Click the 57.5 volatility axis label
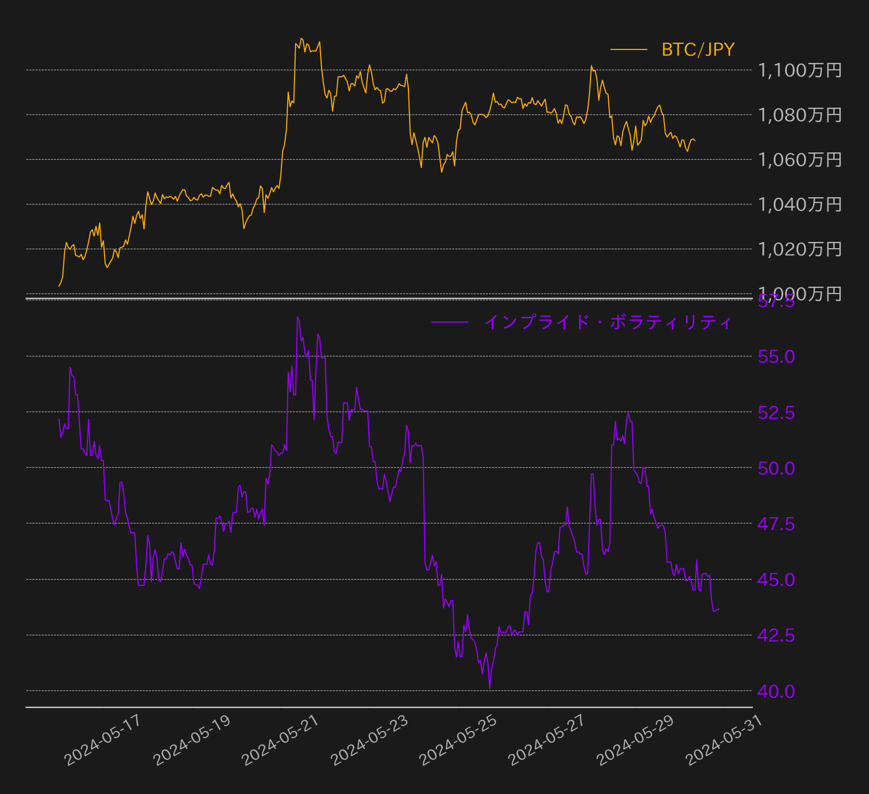The image size is (869, 794). click(x=776, y=301)
